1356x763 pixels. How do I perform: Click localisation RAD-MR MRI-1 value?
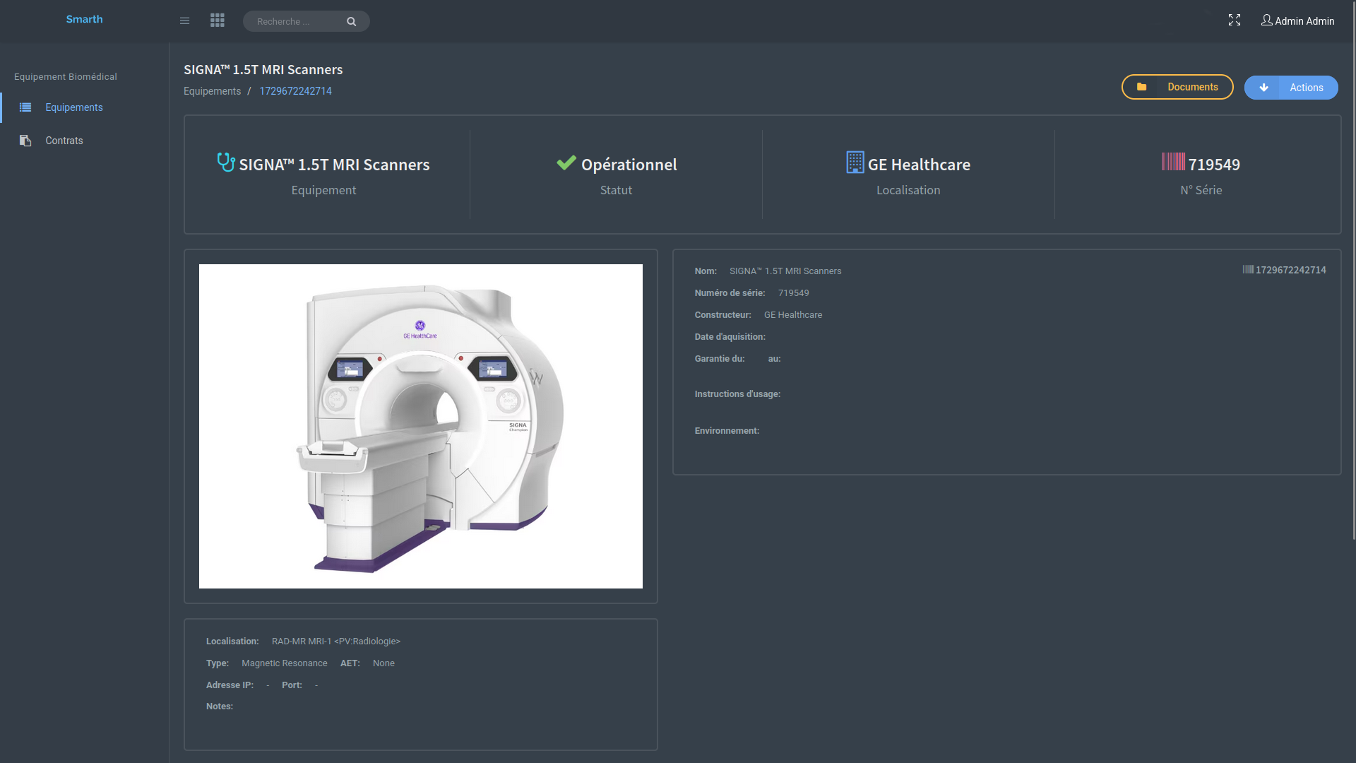336,641
